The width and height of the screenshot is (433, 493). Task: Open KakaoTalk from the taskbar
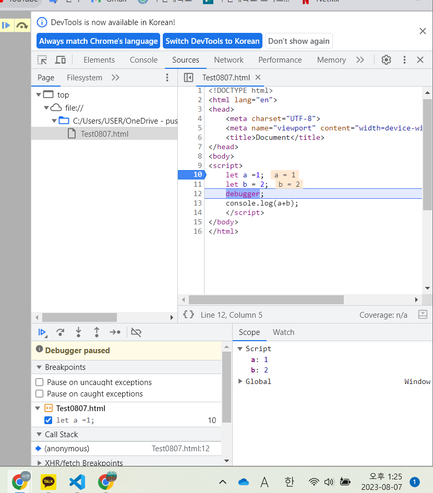[49, 482]
